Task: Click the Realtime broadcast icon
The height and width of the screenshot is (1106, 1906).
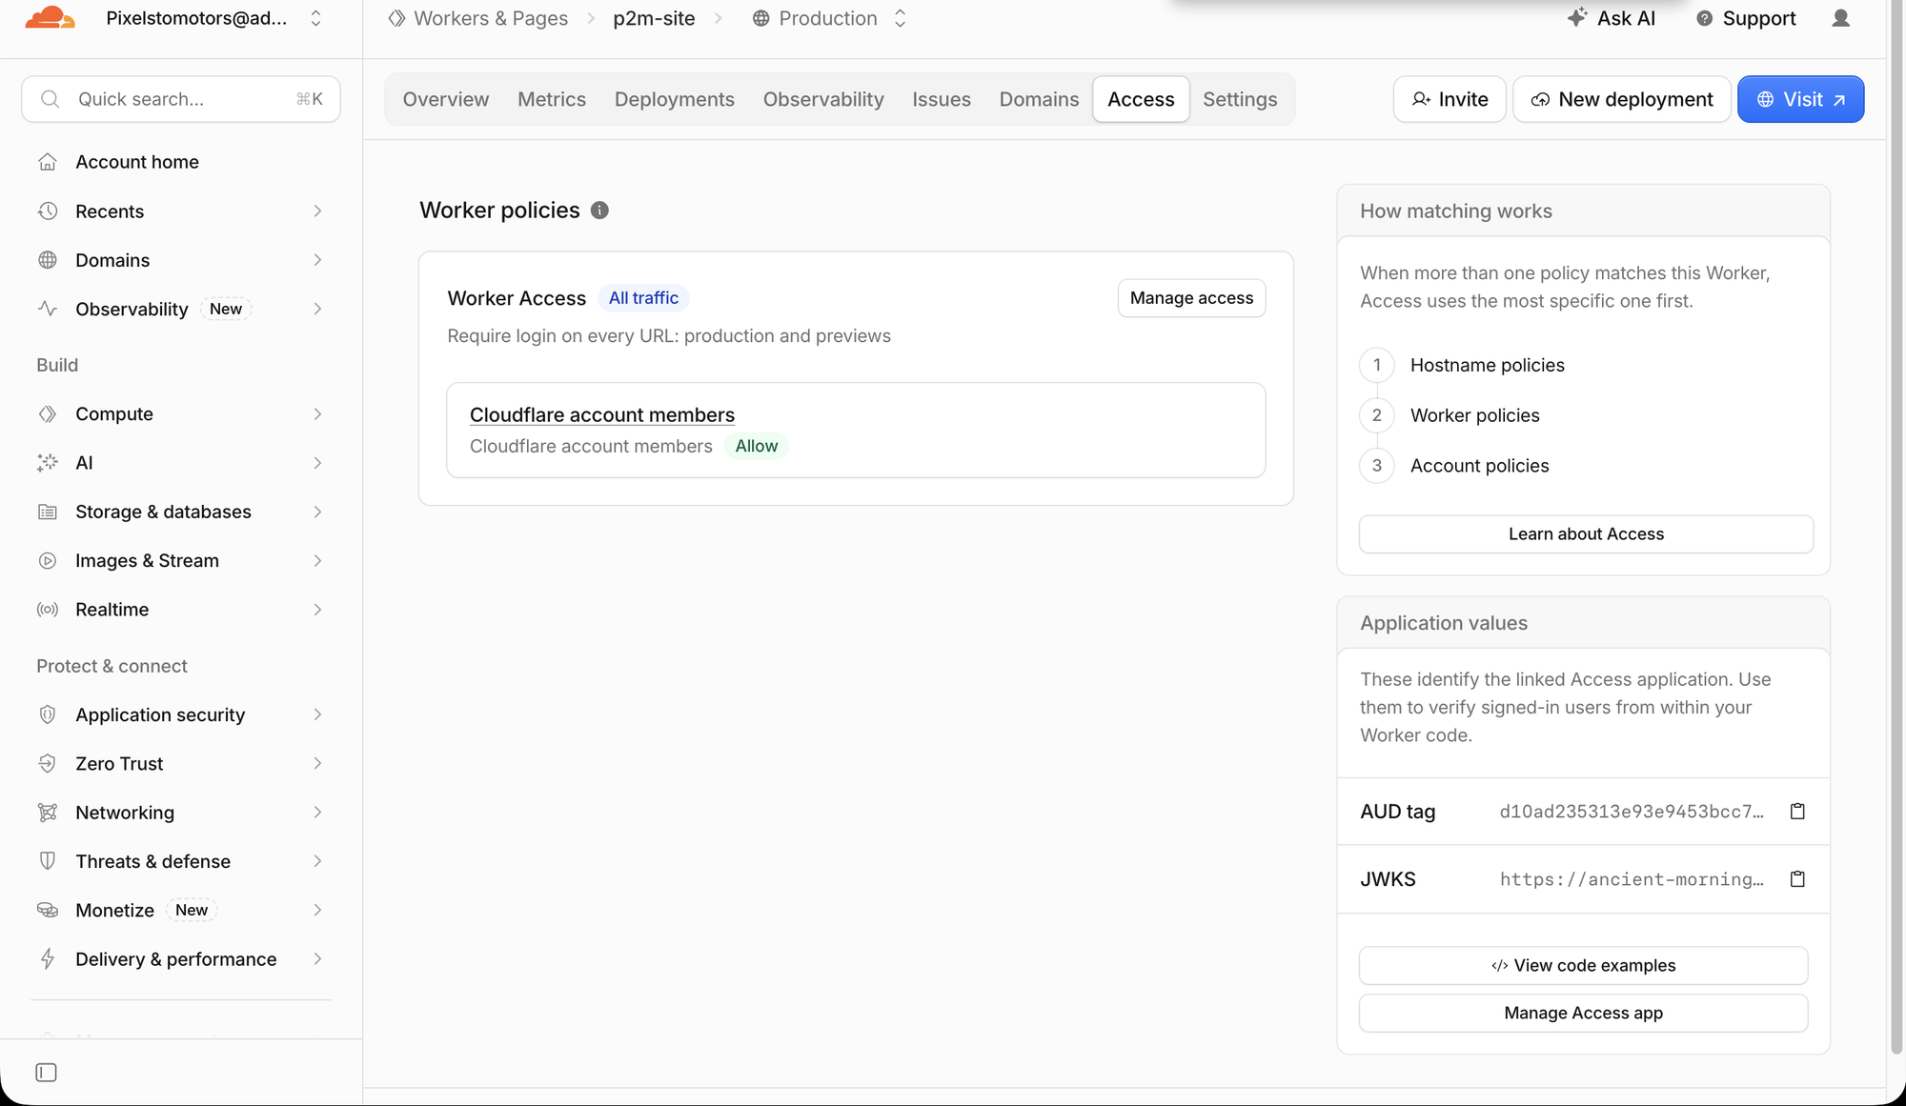Action: click(x=48, y=610)
